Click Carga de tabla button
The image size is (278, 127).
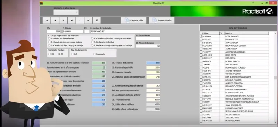pos(134,20)
